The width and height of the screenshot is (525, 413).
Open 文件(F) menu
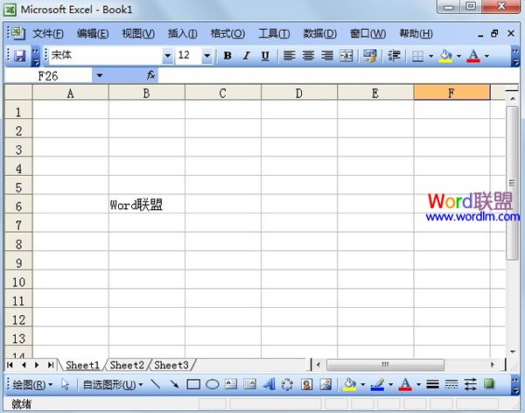[x=48, y=33]
